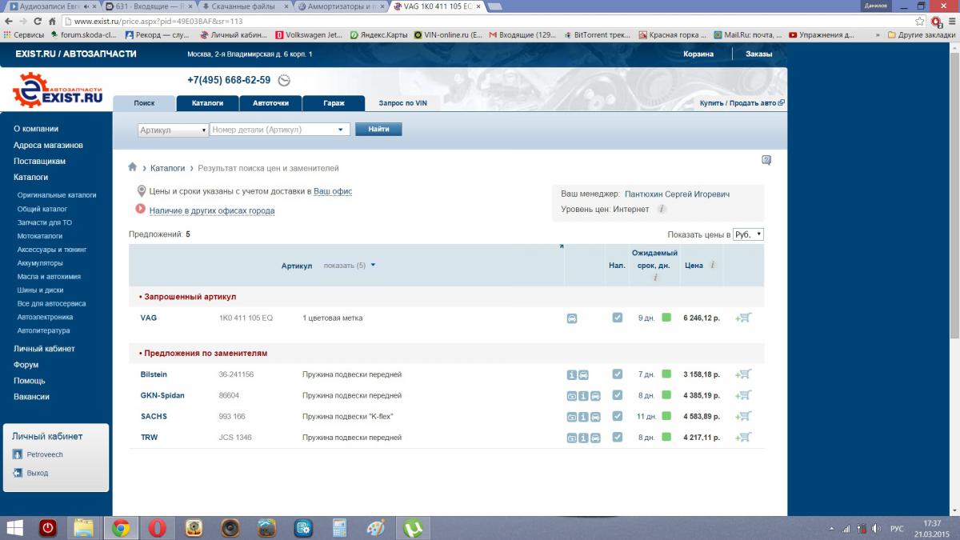The width and height of the screenshot is (960, 540).
Task: Click the info icon under Ожидаемый срок header
Action: pyautogui.click(x=655, y=278)
